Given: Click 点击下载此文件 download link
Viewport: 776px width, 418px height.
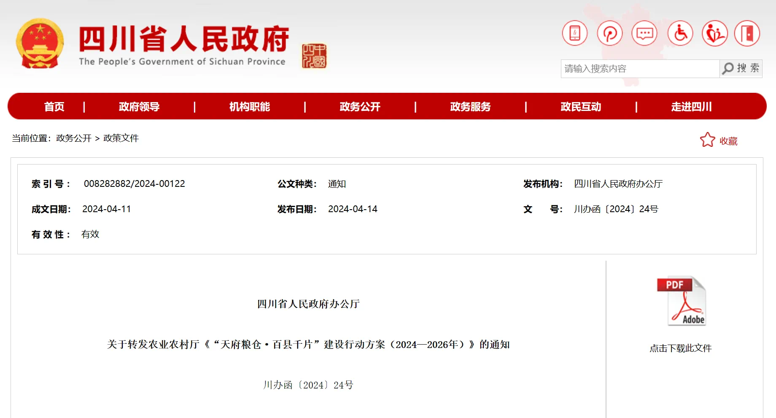Looking at the screenshot, I should [681, 348].
